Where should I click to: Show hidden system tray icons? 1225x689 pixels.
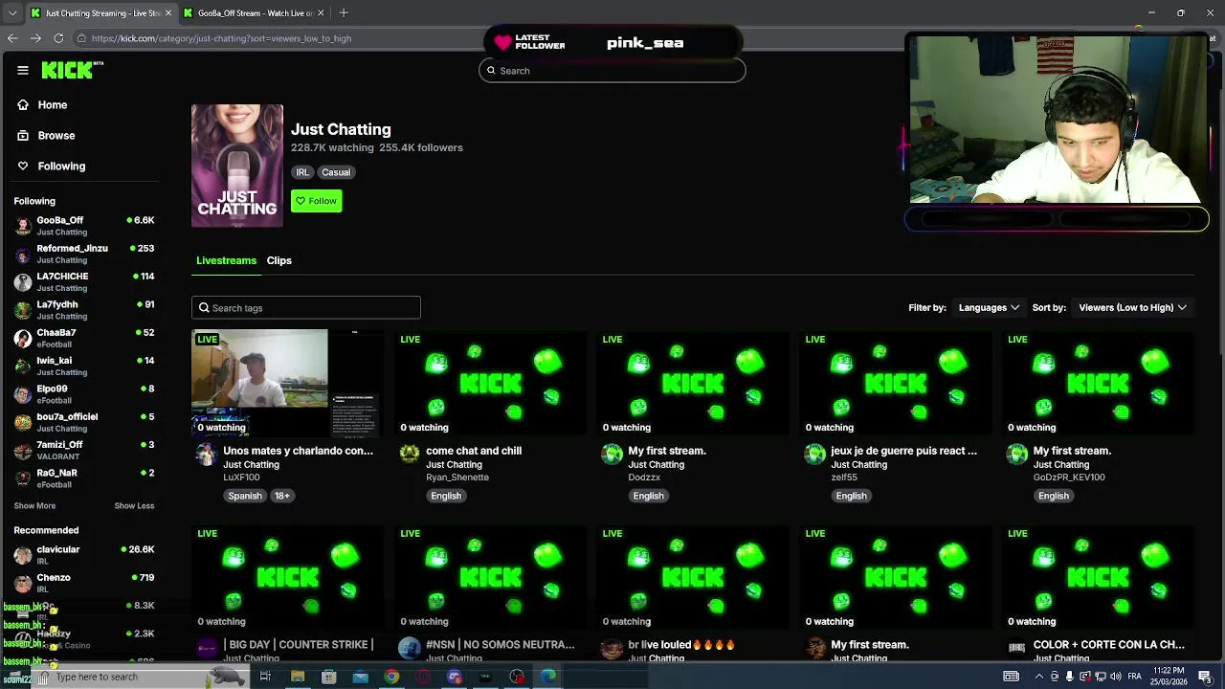coord(1039,677)
